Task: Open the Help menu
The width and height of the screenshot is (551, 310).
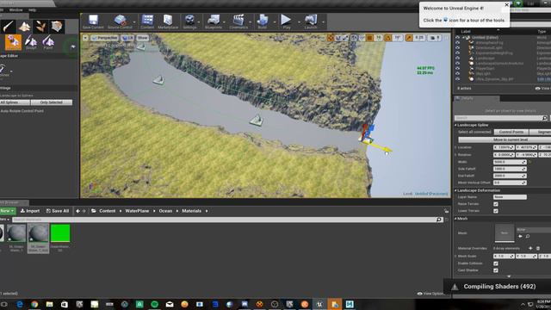Action: [32, 9]
